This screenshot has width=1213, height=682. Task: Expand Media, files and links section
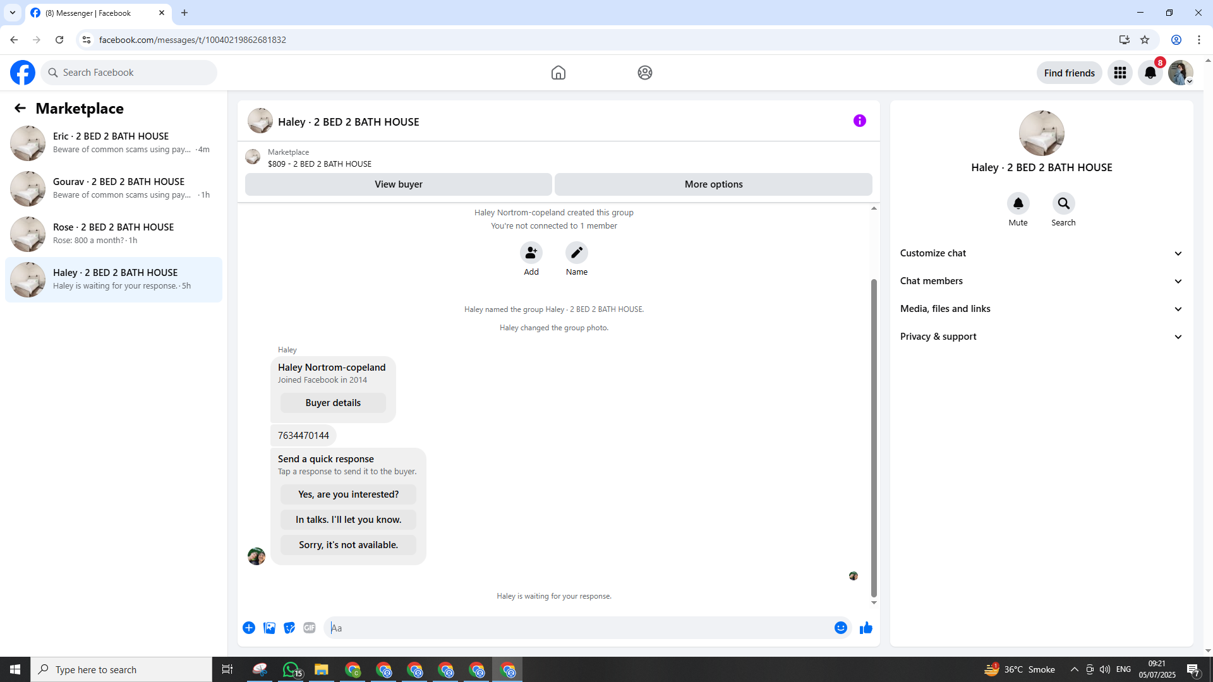click(1041, 309)
